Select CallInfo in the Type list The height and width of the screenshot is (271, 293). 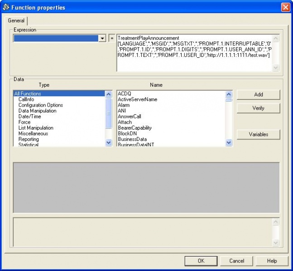point(26,99)
